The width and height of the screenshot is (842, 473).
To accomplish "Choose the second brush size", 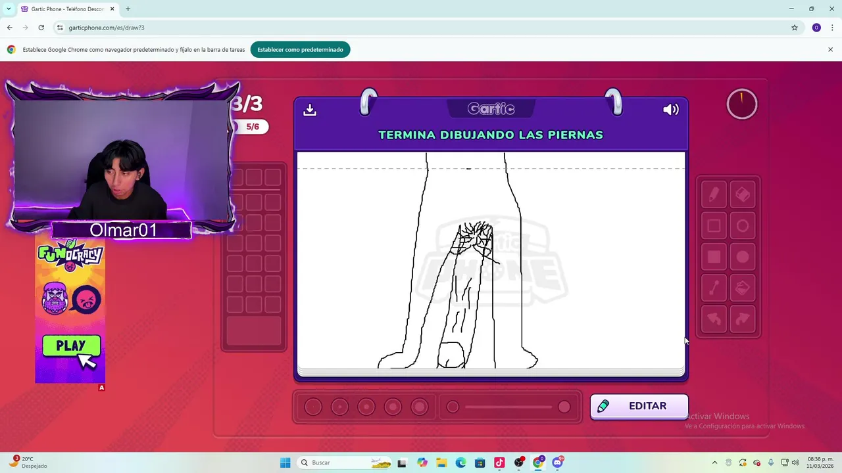I will (339, 407).
